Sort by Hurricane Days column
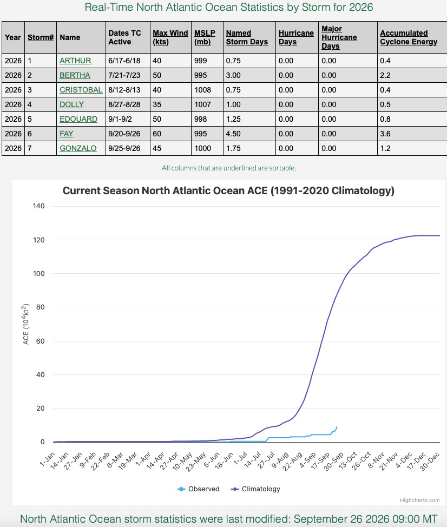447x527 pixels. coord(296,37)
